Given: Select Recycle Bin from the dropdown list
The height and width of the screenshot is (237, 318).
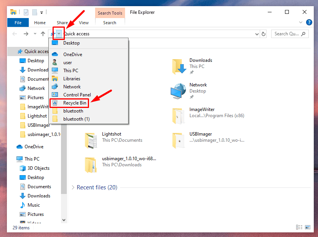Looking at the screenshot, I should (75, 103).
